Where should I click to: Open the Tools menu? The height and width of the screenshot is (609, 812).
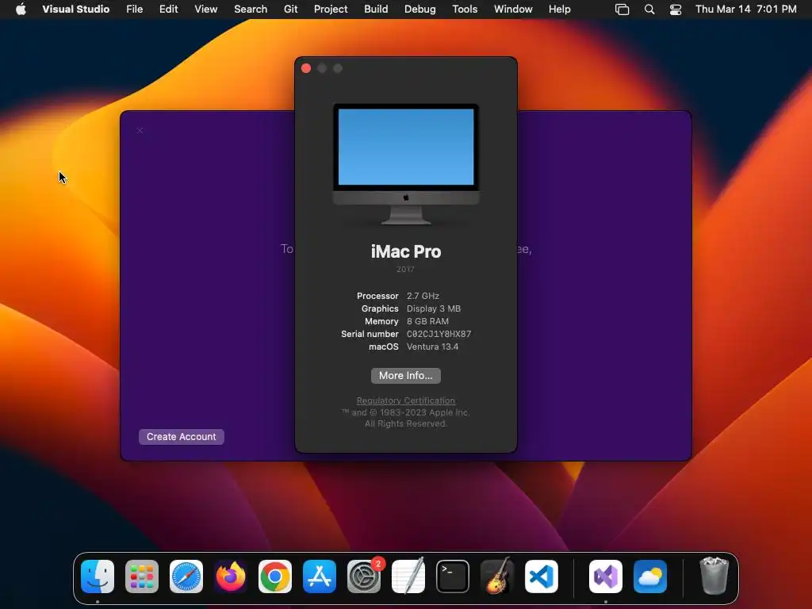(465, 9)
